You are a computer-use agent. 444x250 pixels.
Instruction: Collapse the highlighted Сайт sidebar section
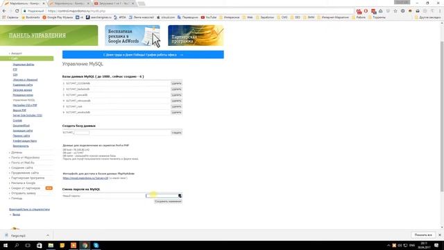(x=26, y=58)
